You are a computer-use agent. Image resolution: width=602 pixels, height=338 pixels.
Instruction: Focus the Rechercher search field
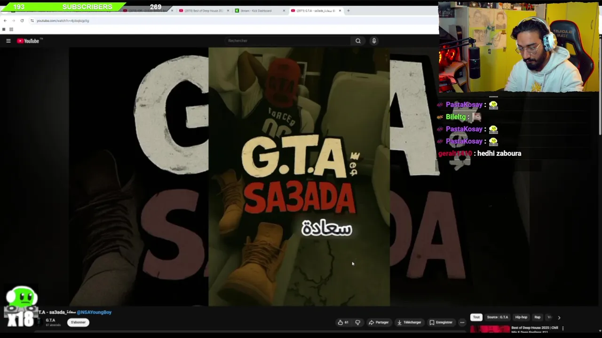(x=287, y=41)
